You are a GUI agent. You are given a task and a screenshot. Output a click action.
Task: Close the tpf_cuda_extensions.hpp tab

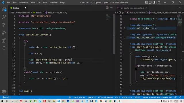(146, 8)
